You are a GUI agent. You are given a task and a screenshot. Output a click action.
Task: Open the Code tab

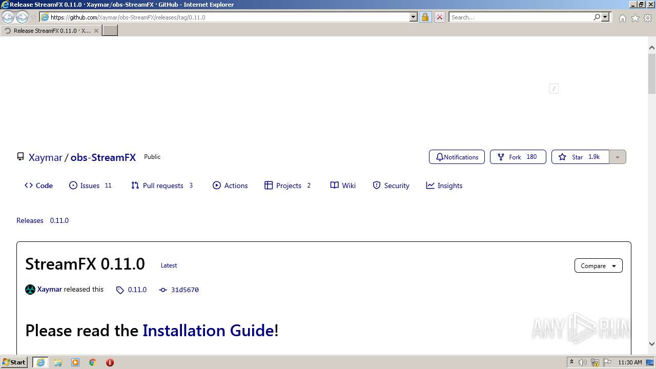[x=39, y=186]
